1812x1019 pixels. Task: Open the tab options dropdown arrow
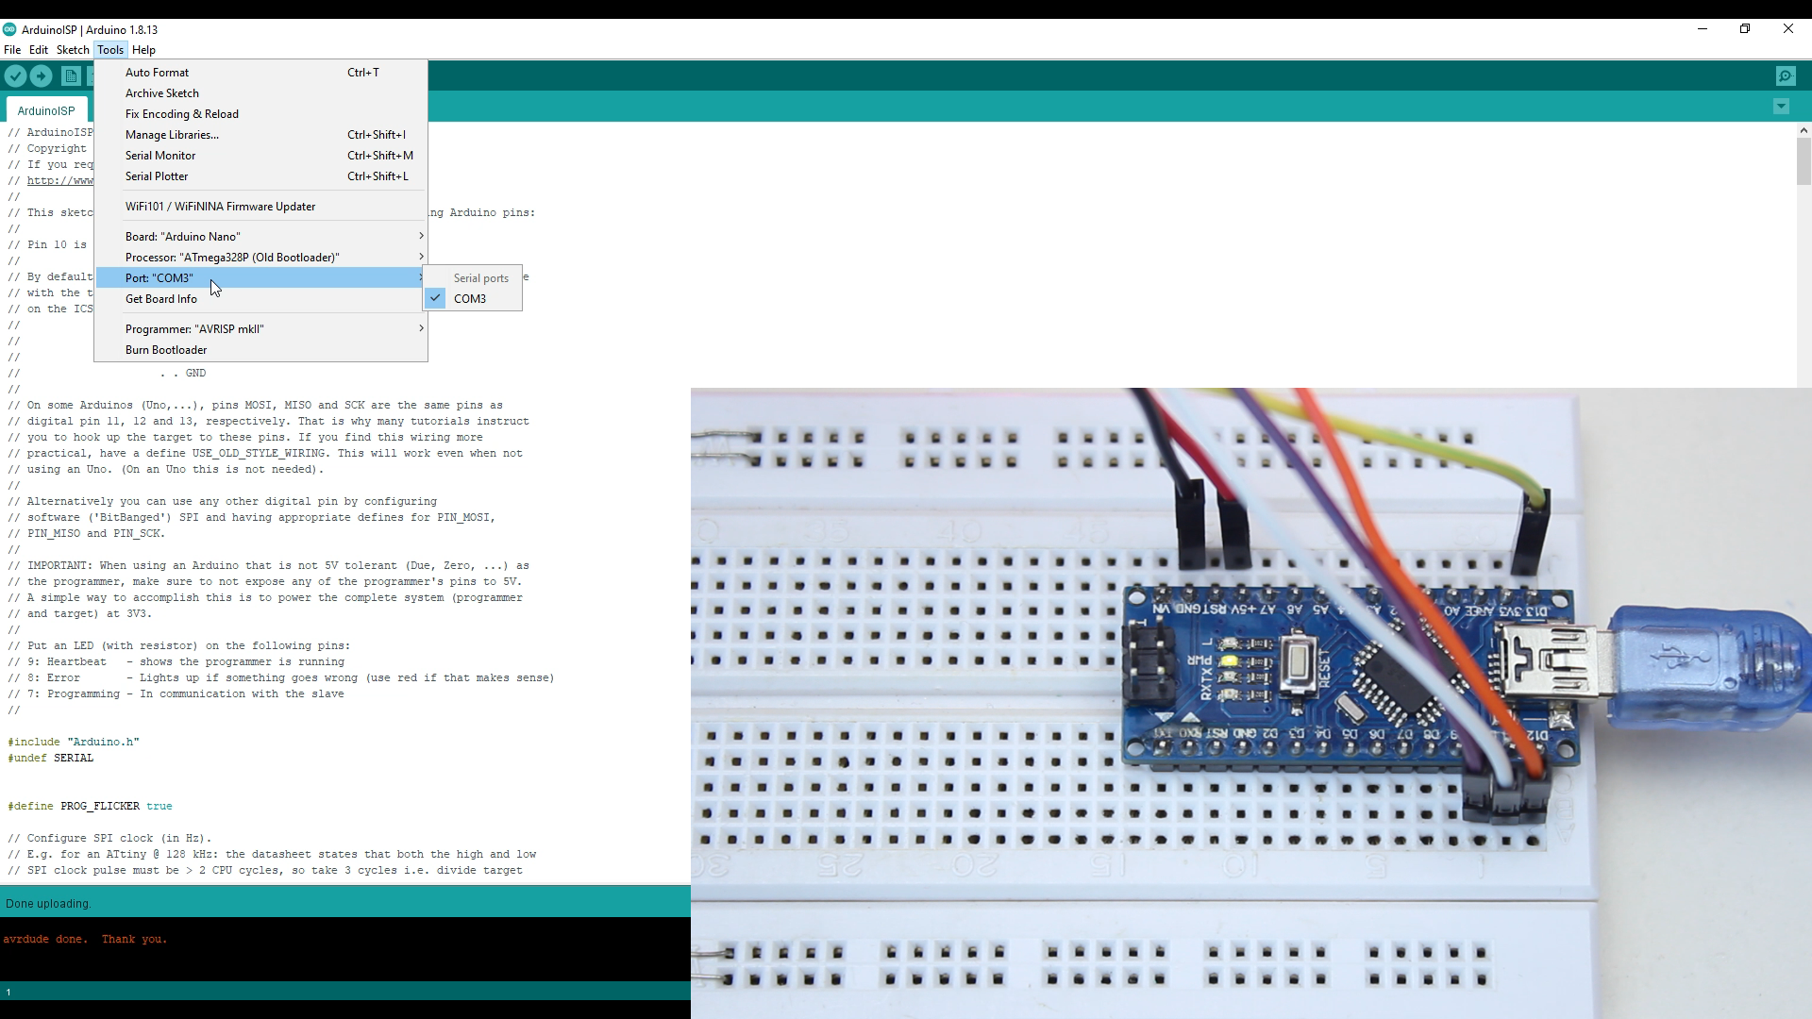click(x=1781, y=107)
